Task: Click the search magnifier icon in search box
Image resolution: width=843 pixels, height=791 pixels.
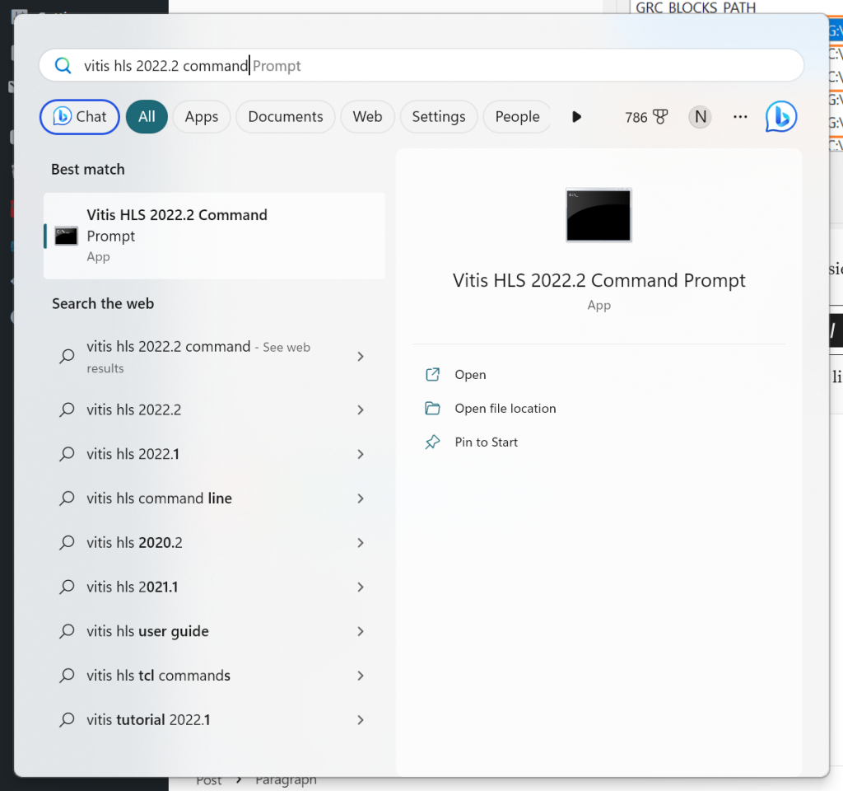Action: tap(63, 66)
